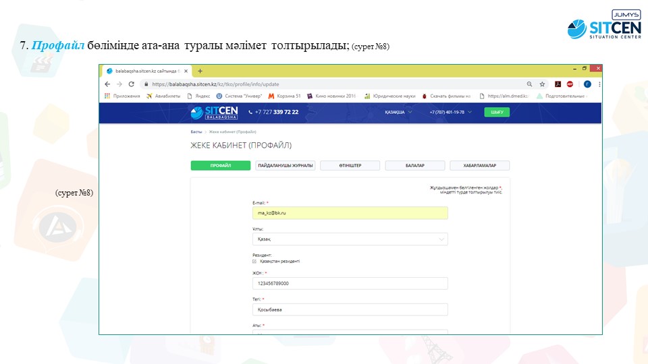Screen dimensions: 648x364
Task: Click into the E-mail input field
Action: [350, 213]
